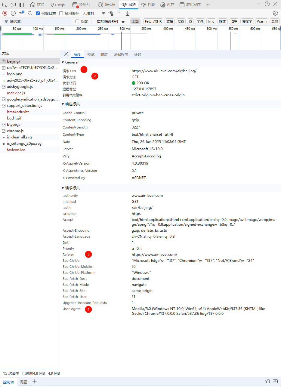The height and width of the screenshot is (387, 281).
Task: Export HAR file download arrow icon
Action: [128, 13]
